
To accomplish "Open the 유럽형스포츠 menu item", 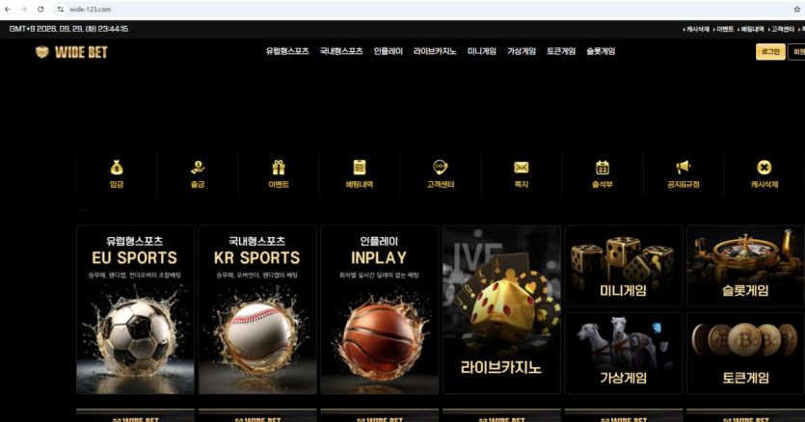I will [287, 51].
